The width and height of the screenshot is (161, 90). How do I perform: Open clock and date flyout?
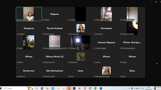149,88
